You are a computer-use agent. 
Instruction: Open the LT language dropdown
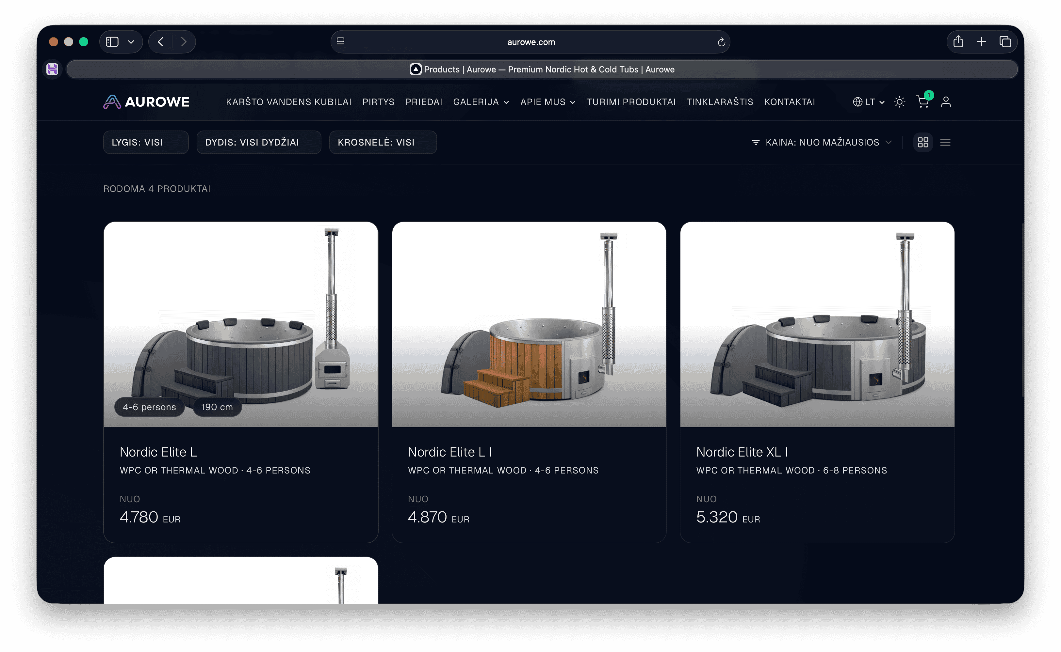pos(869,102)
